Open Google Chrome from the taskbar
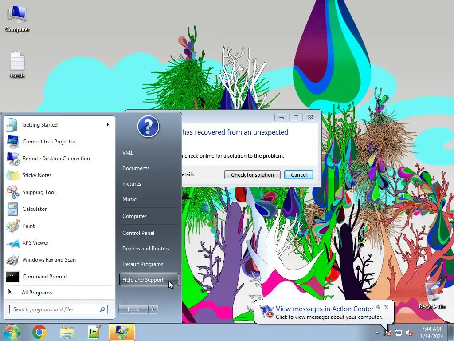 pyautogui.click(x=39, y=332)
